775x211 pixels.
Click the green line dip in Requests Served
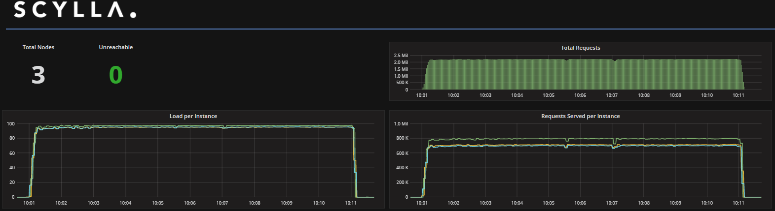point(614,143)
